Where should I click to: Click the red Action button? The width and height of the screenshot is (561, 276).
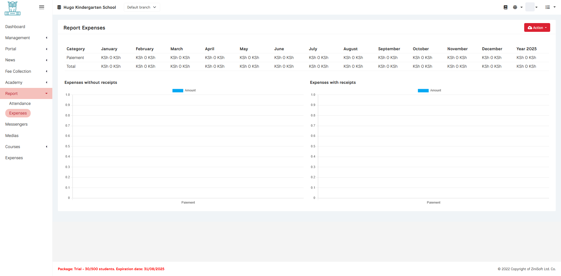pyautogui.click(x=537, y=28)
